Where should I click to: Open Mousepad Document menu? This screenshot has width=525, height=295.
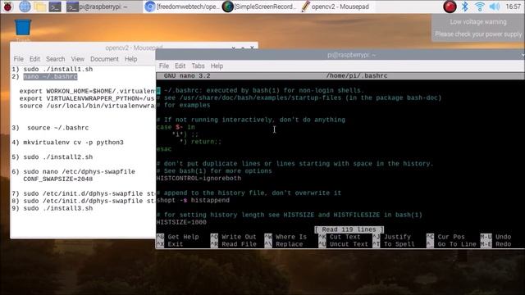(104, 59)
